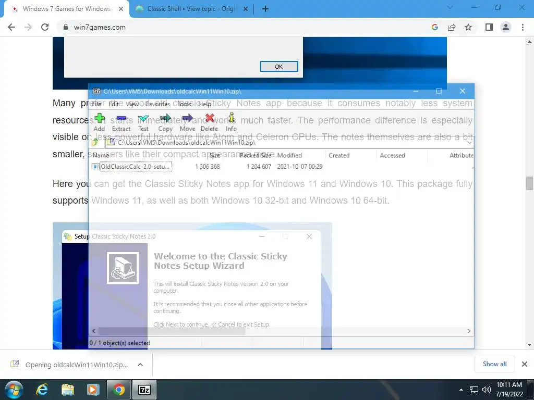Click the volume speaker tray icon
The width and height of the screenshot is (534, 400).
point(487,390)
